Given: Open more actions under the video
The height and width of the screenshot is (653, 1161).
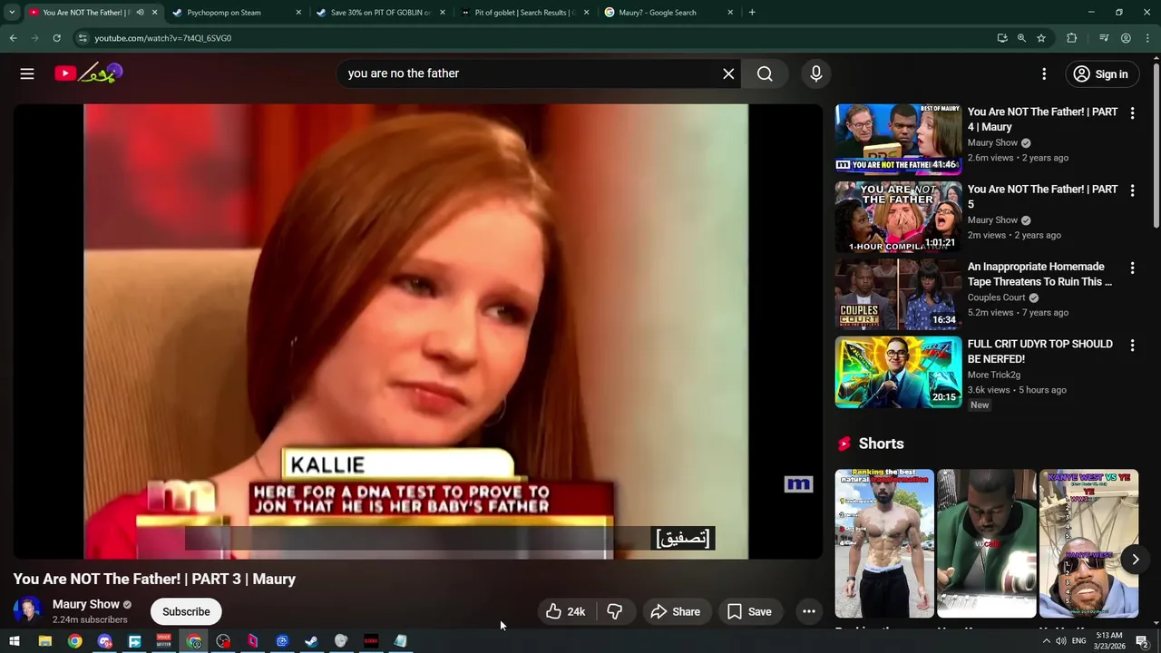Looking at the screenshot, I should pyautogui.click(x=809, y=611).
